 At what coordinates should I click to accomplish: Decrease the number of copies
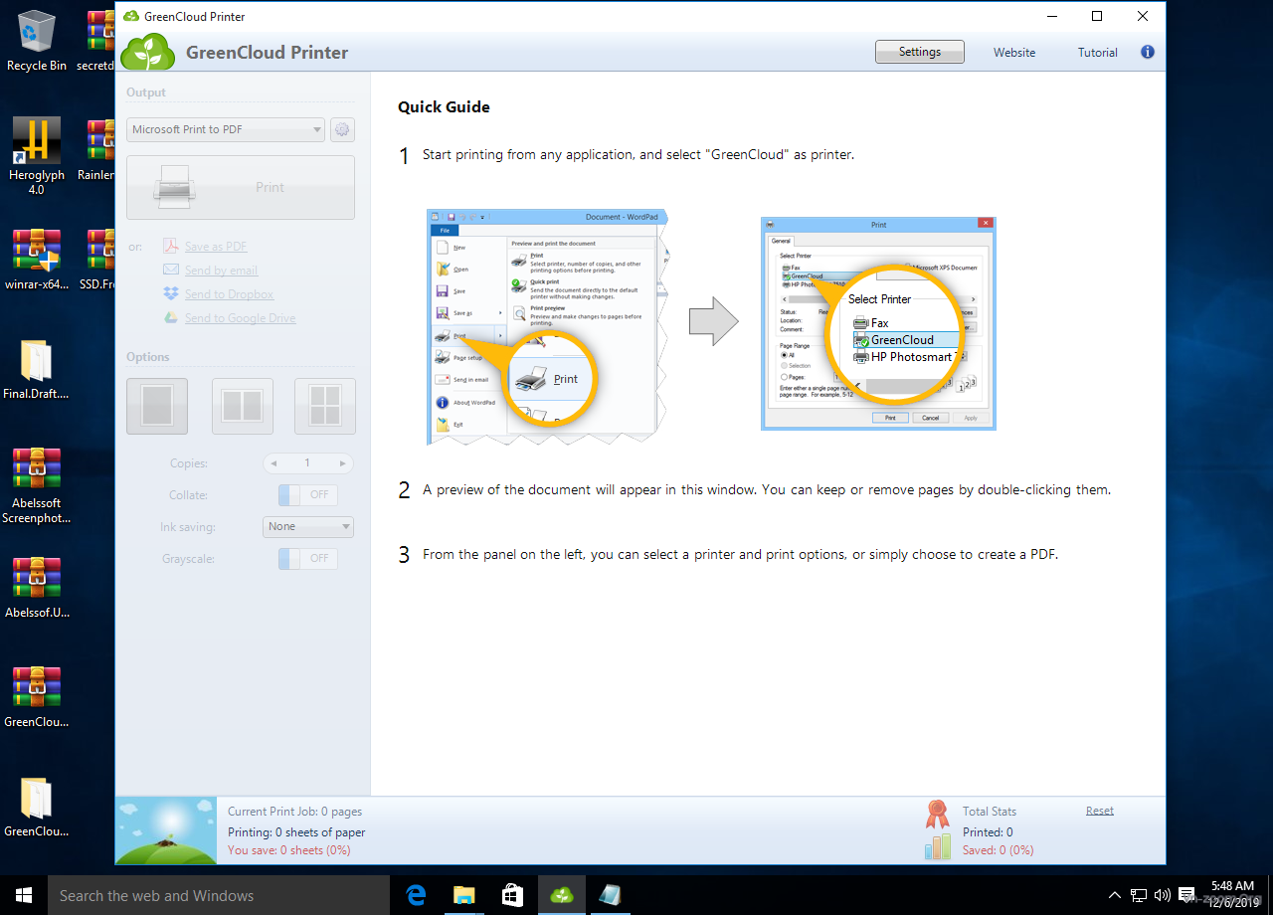(x=273, y=463)
